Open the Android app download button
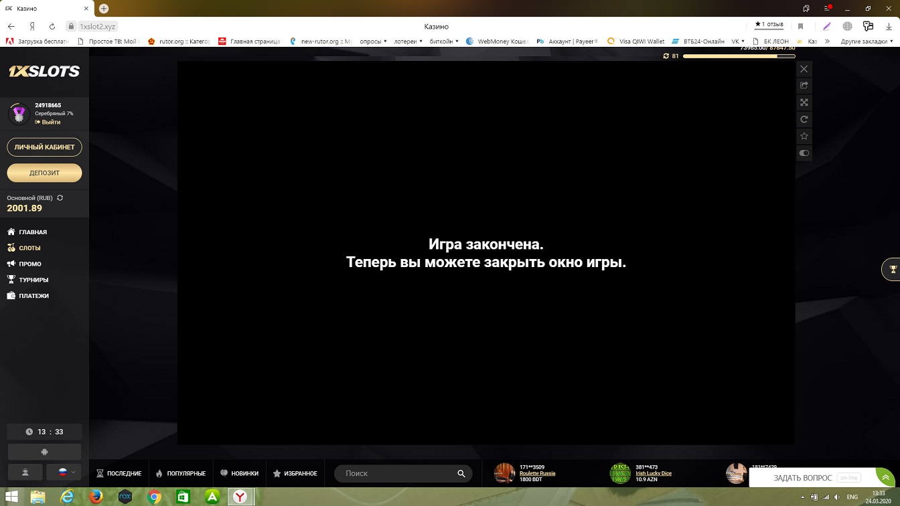The width and height of the screenshot is (900, 506). (x=44, y=452)
